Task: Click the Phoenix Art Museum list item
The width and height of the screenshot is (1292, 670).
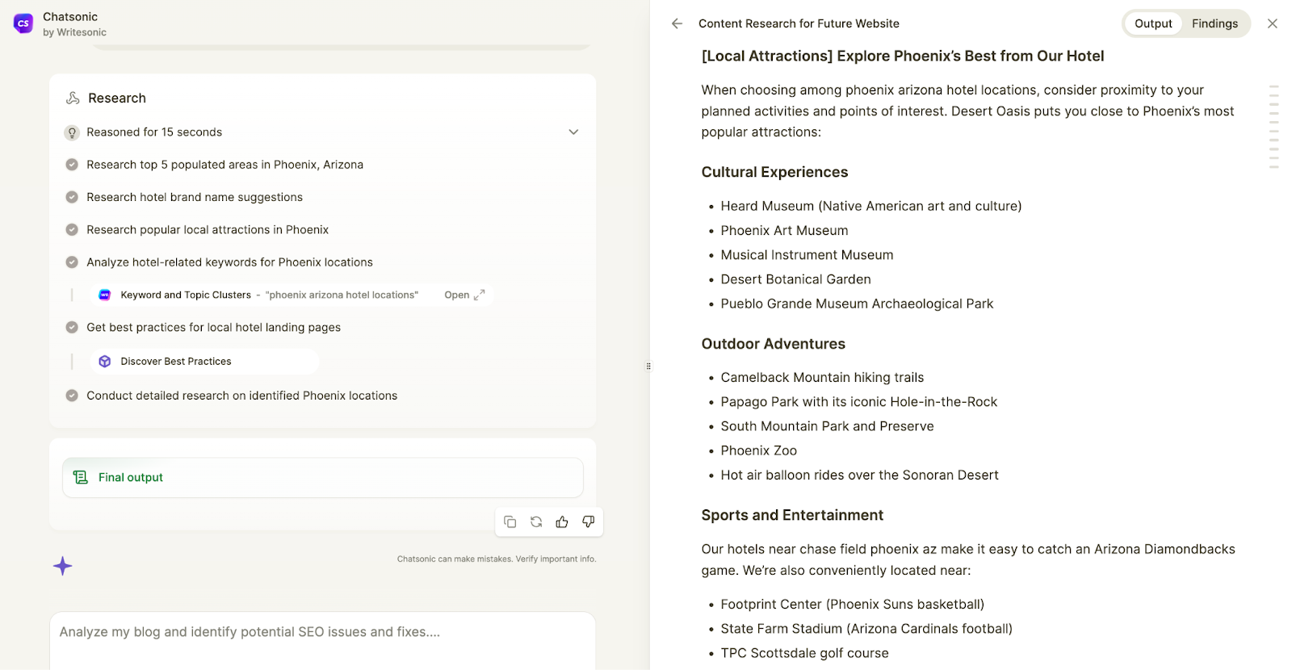Action: [x=784, y=231]
